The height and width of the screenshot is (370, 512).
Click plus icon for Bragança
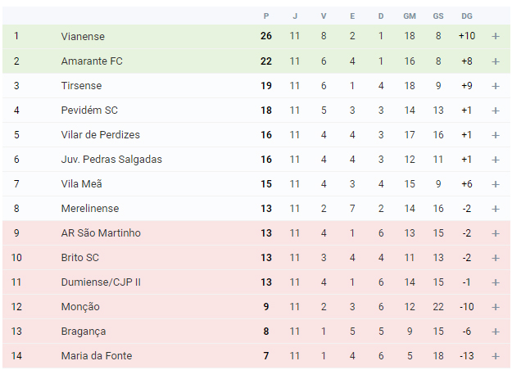pos(496,332)
